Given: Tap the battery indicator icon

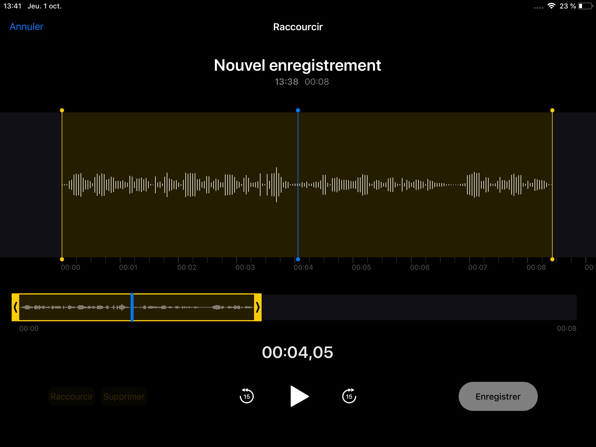Looking at the screenshot, I should click(585, 6).
